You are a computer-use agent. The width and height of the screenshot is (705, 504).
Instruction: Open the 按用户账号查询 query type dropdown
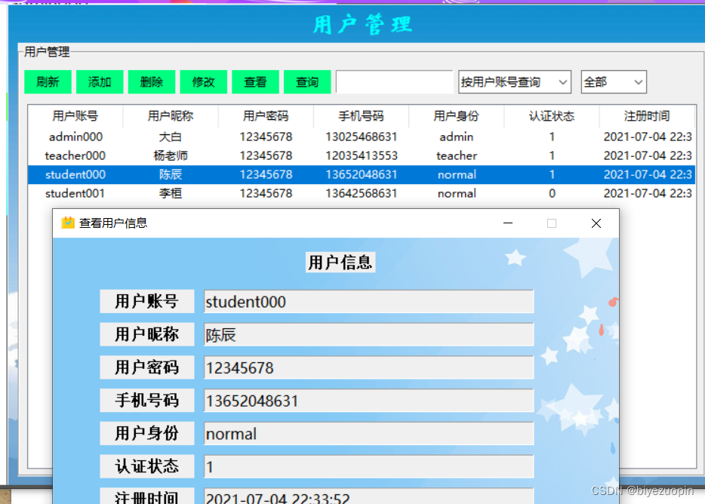click(514, 81)
